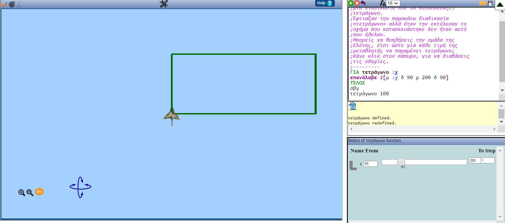Image resolution: width=505 pixels, height=223 pixels.
Task: Click the x variable slider handle
Action: (401, 162)
